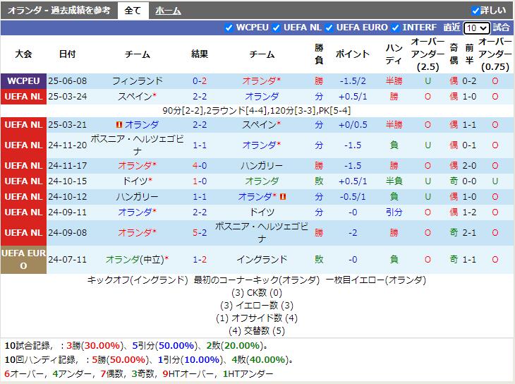Screen dimensions: 515x384
Task: Click the handicap value -1.5/2
Action: pyautogui.click(x=353, y=81)
